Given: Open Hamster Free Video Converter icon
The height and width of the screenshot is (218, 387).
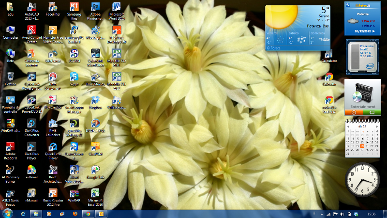Looking at the screenshot, I should 53,34.
